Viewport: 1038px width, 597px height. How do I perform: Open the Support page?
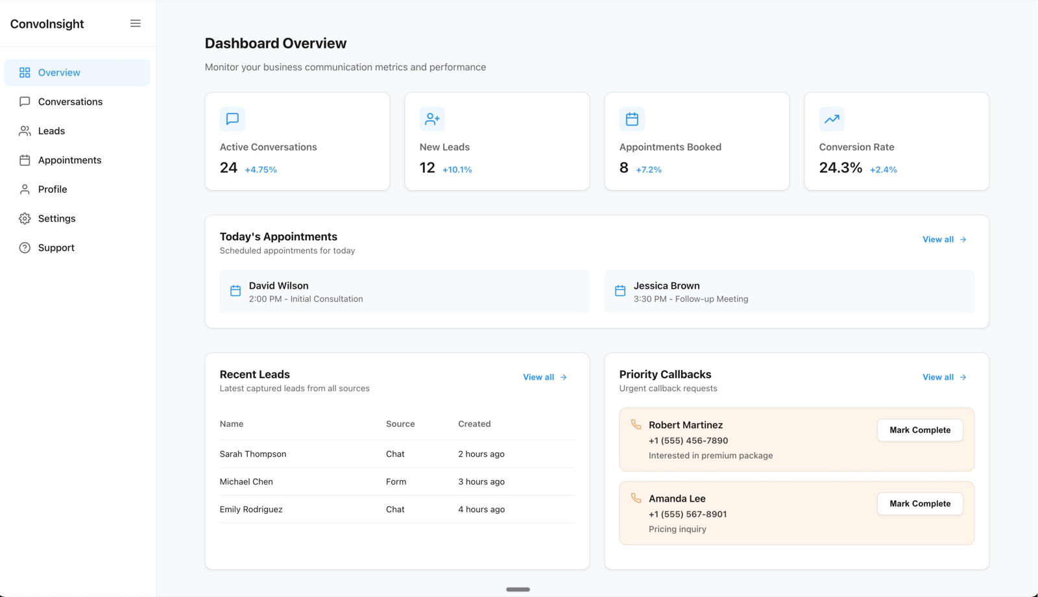click(77, 248)
